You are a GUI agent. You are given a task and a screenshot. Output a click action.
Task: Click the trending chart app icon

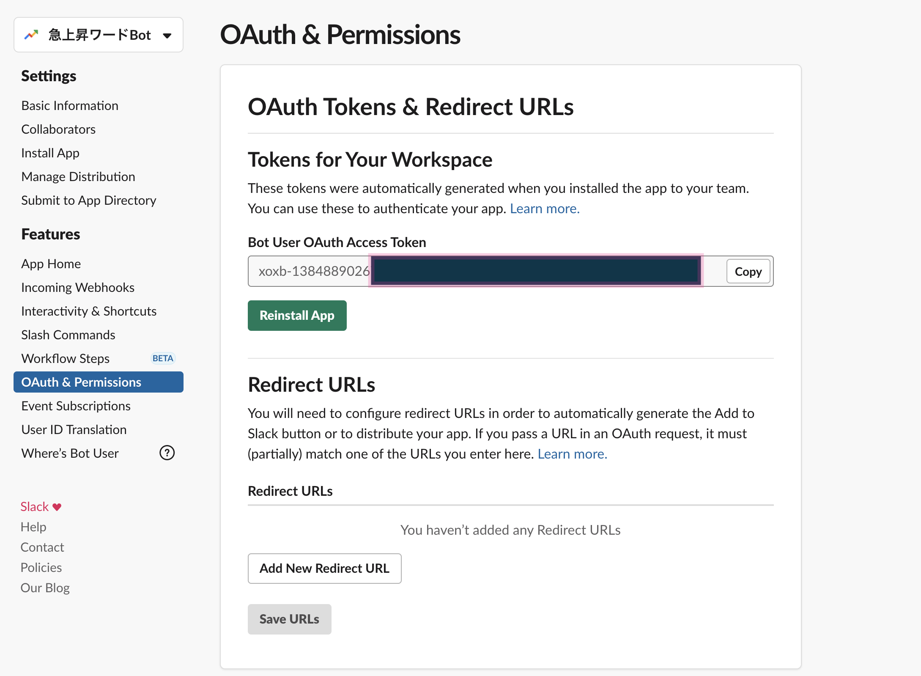pyautogui.click(x=31, y=35)
